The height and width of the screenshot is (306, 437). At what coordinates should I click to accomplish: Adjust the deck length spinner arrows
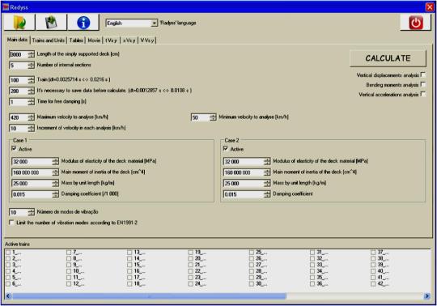tap(32, 54)
